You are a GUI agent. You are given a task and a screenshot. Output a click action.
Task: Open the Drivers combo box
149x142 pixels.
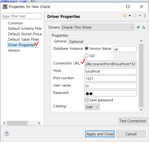(x=98, y=27)
